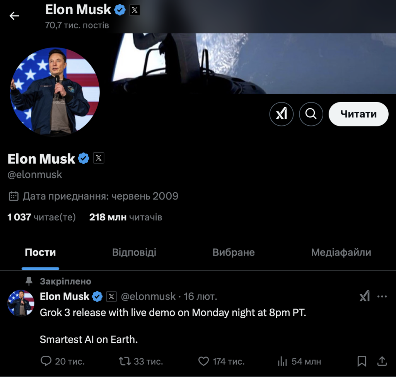The image size is (396, 377).
Task: Switch to the Вибране tab
Action: tap(234, 252)
